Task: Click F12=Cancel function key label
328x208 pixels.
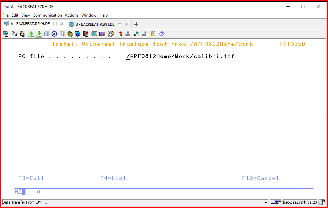Action: point(261,178)
